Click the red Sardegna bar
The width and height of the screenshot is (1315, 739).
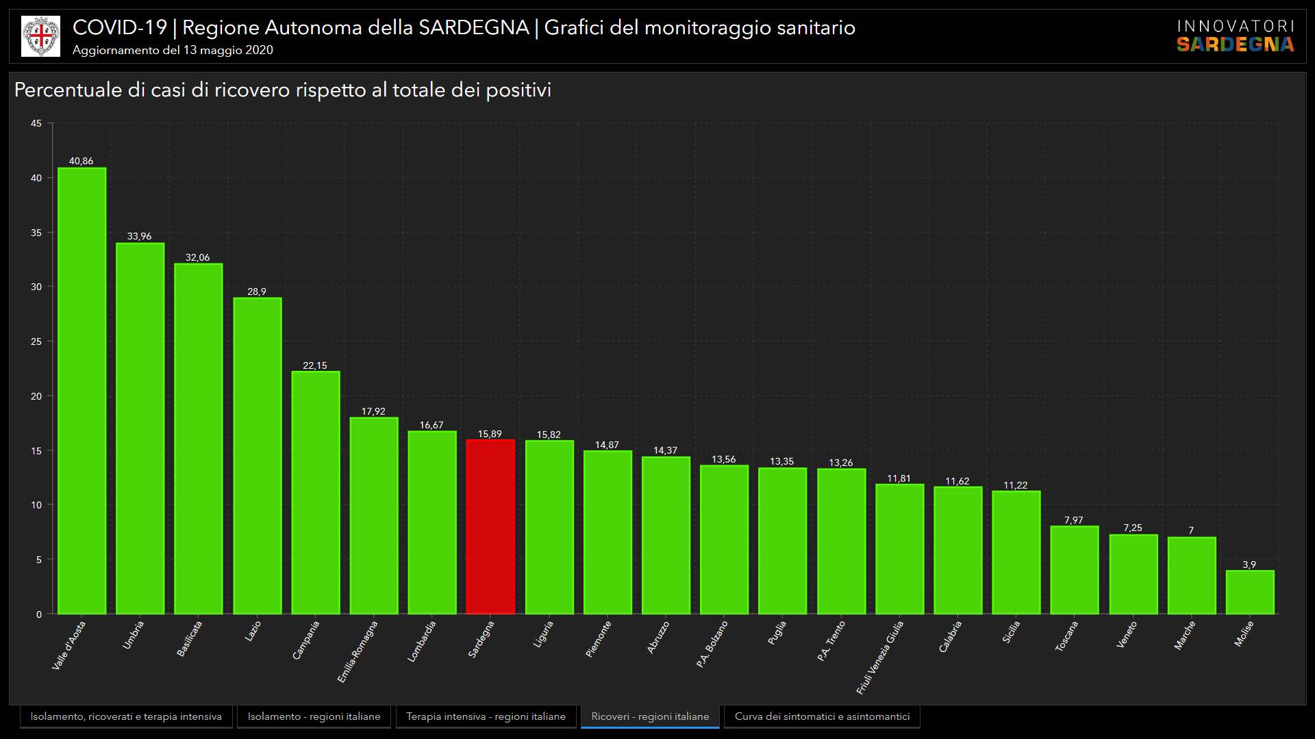coord(490,527)
